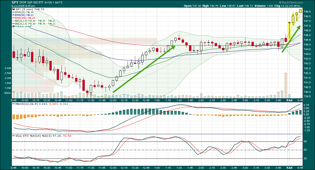This screenshot has height=170, width=315.
Task: Click the 'Chg +3.32 (+0.45%)' value
Action: (287, 6)
